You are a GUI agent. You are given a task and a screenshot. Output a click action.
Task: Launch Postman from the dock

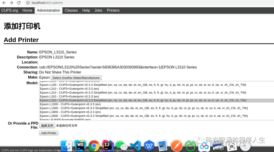click(177, 146)
